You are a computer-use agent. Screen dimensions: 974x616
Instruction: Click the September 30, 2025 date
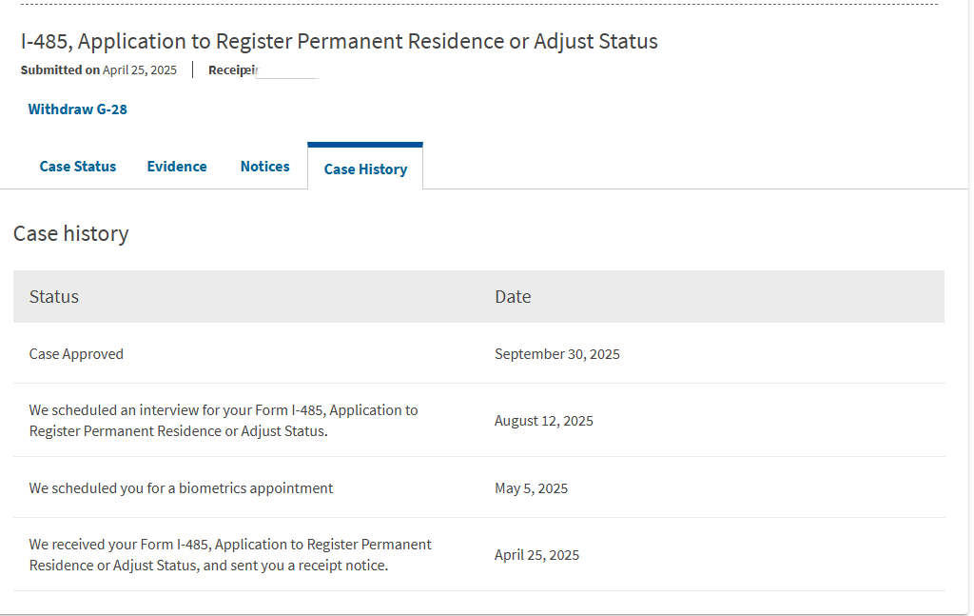click(x=556, y=354)
